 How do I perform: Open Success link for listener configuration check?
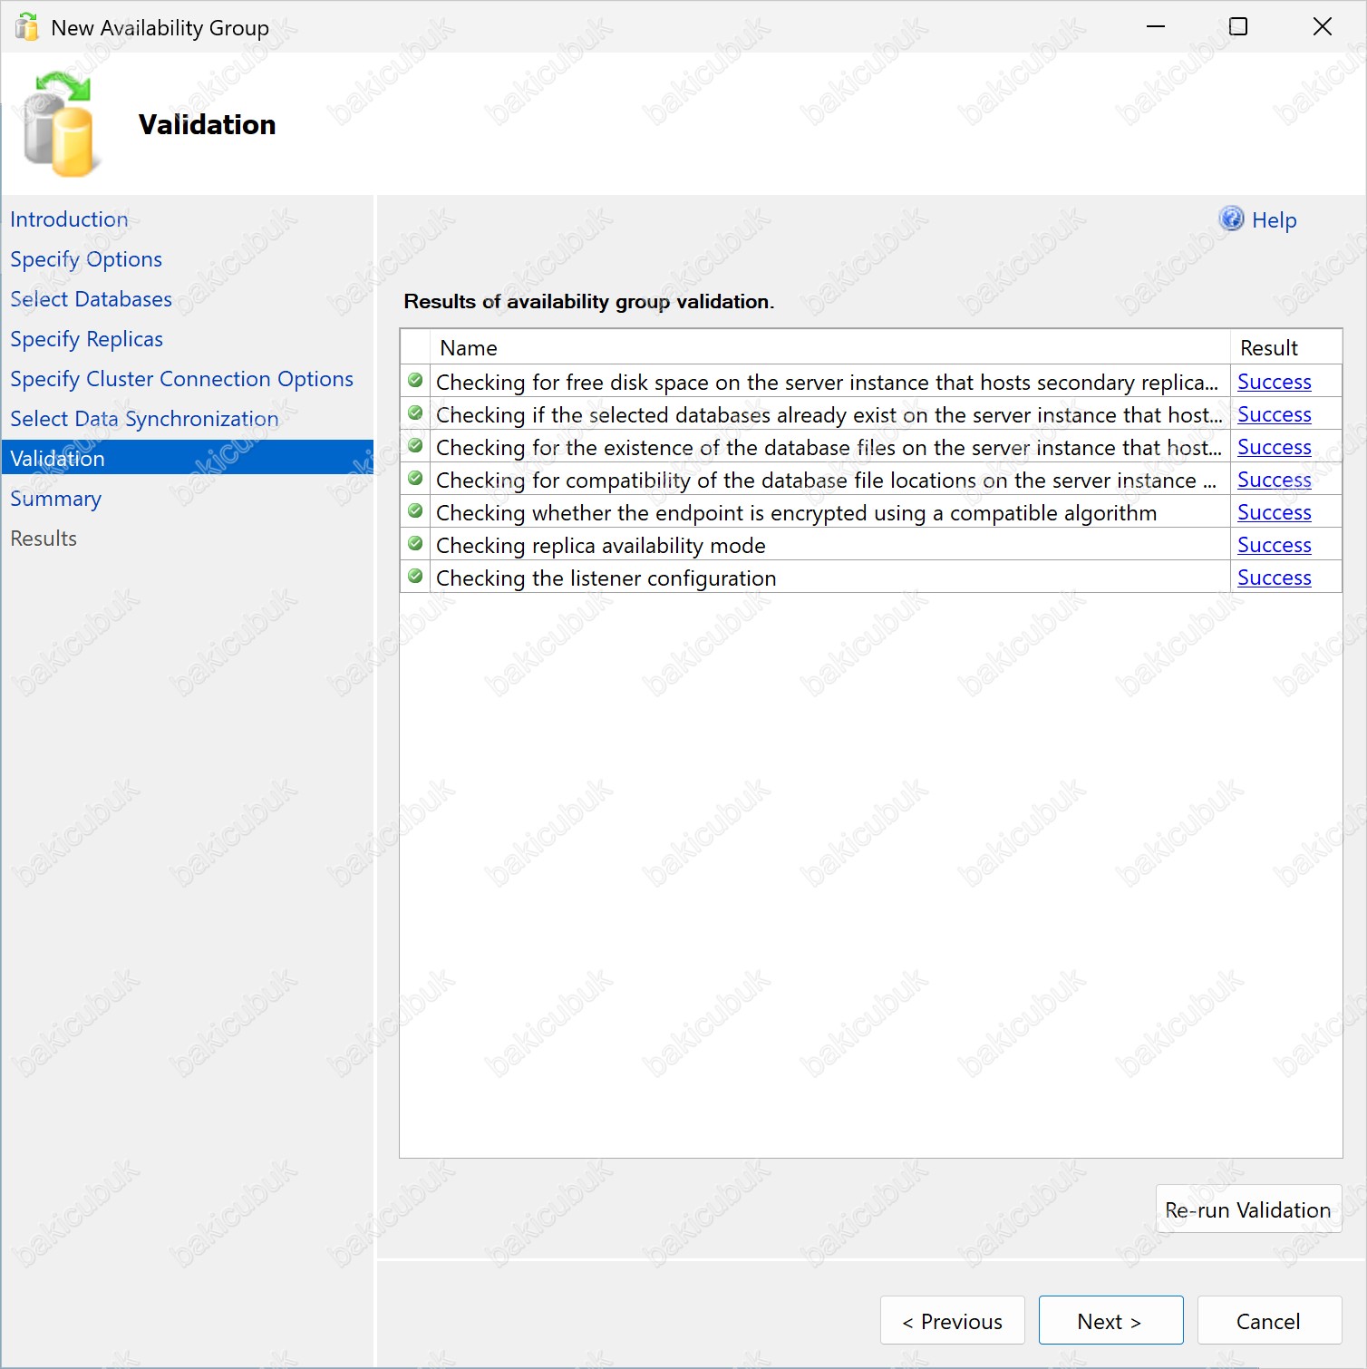[1275, 578]
